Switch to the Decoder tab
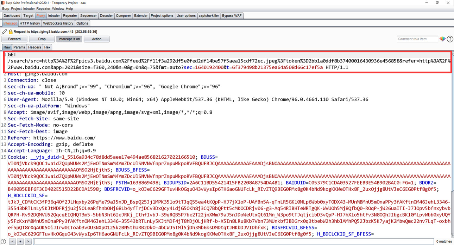The height and width of the screenshot is (245, 454). tap(106, 15)
